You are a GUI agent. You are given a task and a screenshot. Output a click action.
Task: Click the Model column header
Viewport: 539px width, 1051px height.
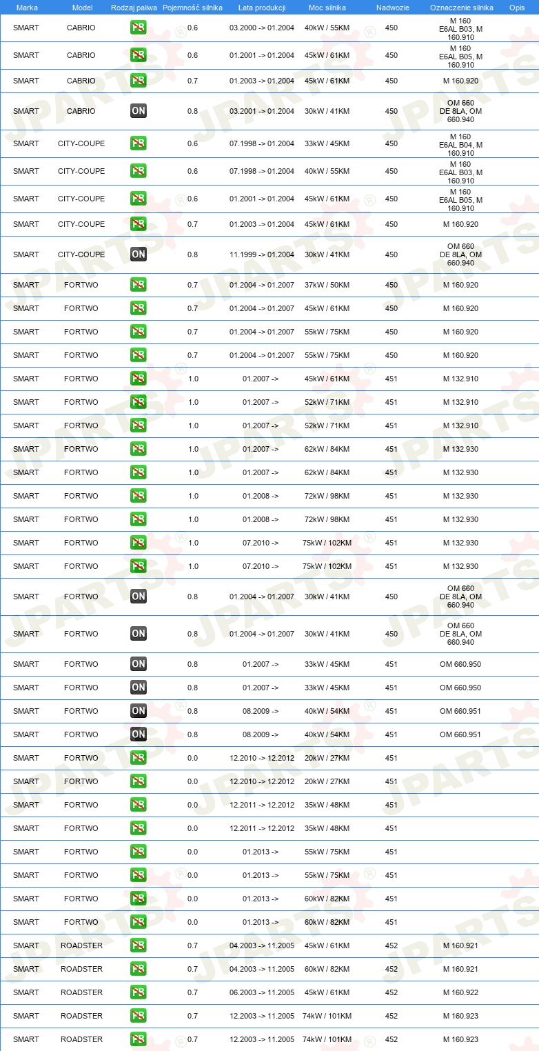coord(82,7)
